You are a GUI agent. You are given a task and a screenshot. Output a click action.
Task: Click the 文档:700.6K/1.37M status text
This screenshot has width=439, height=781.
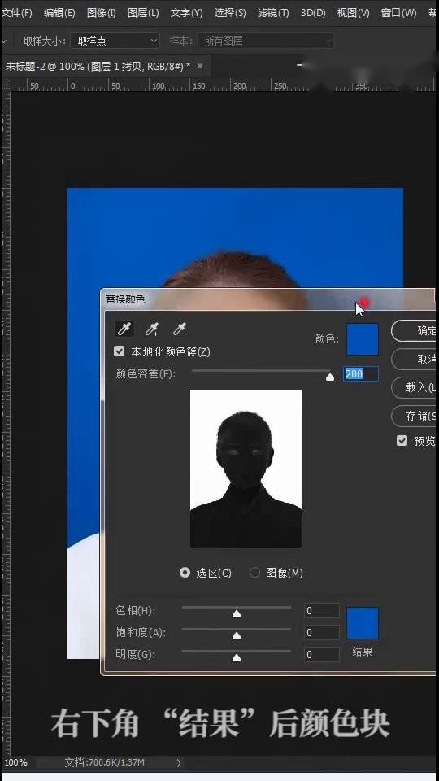coord(105,762)
